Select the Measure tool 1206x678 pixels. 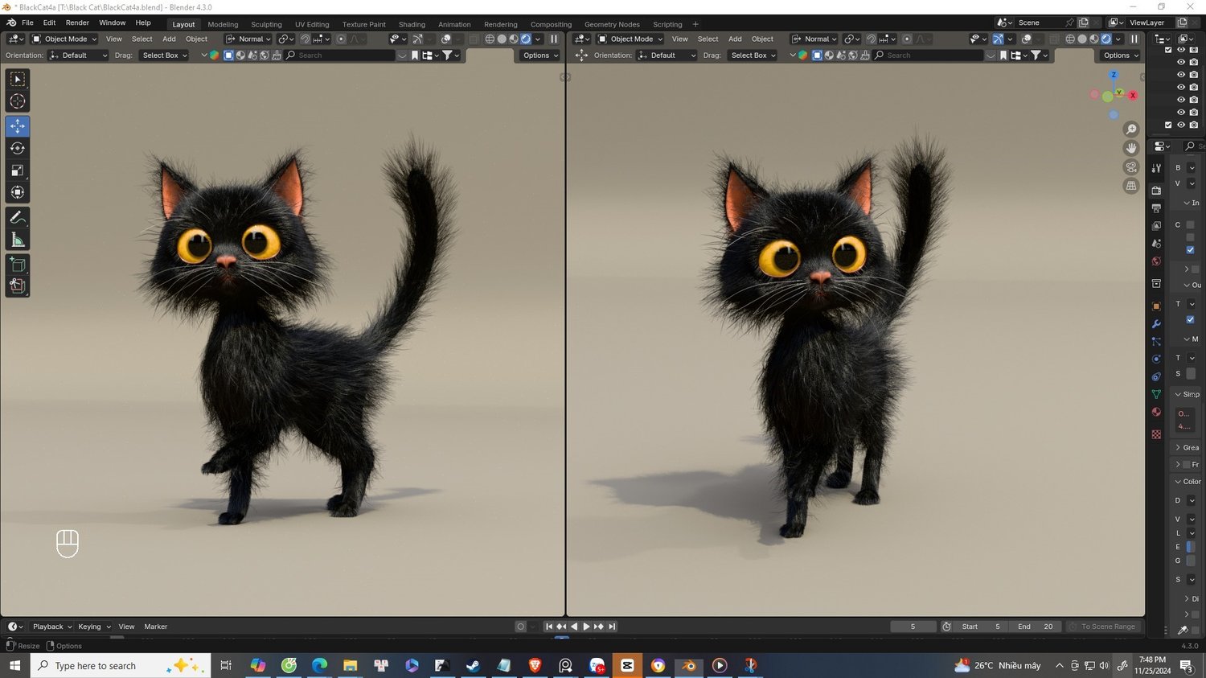(x=18, y=240)
